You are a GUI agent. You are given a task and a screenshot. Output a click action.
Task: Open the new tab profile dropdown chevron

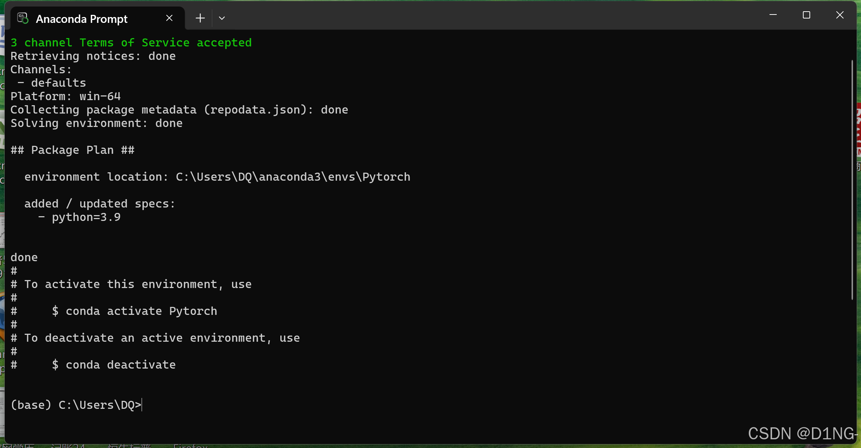pyautogui.click(x=222, y=18)
